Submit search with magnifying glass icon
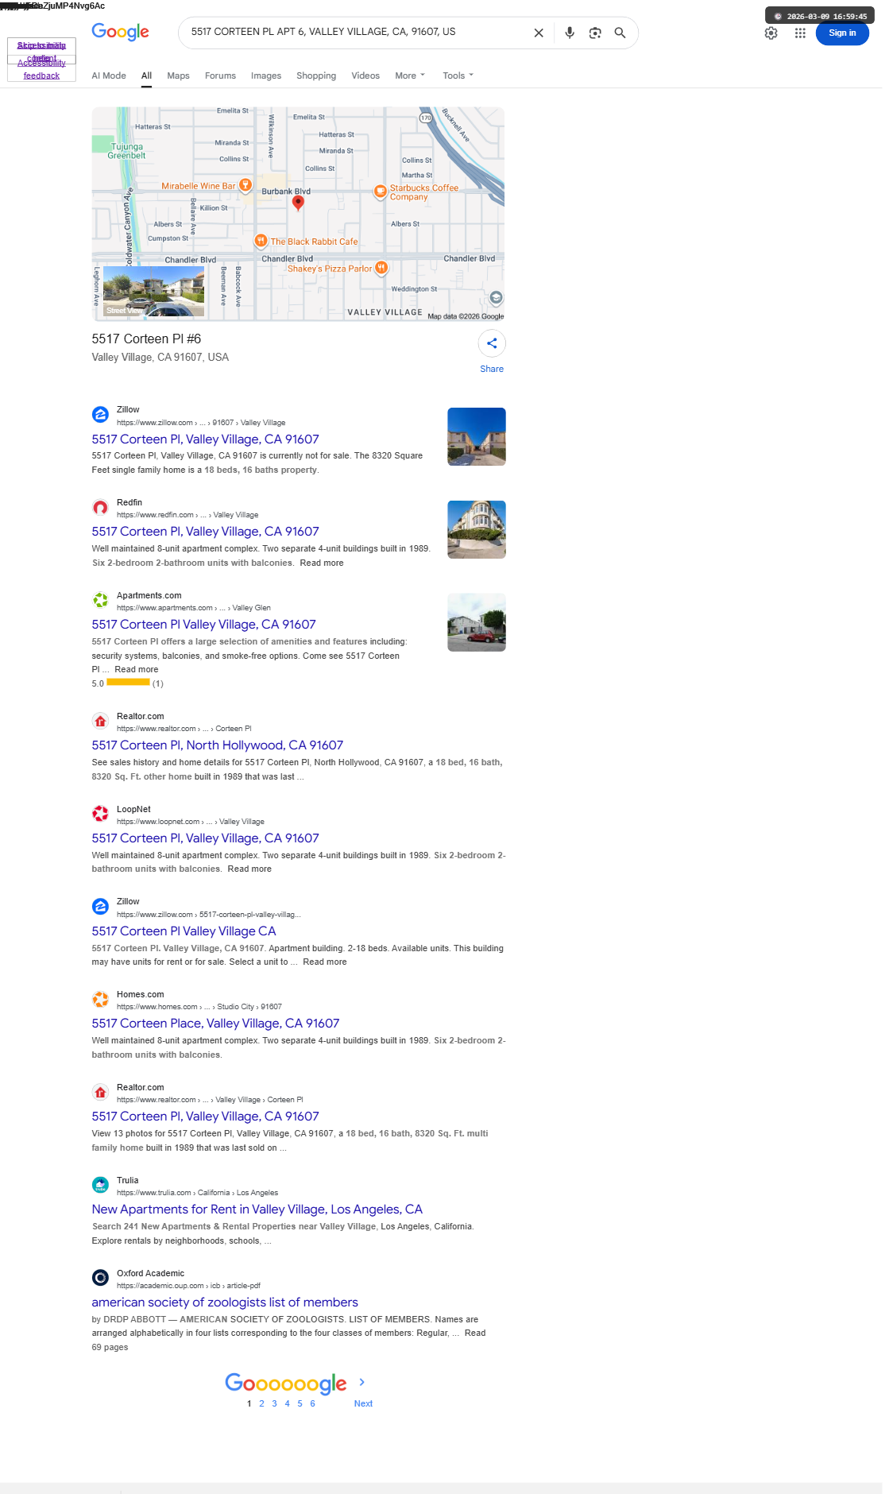 [620, 33]
